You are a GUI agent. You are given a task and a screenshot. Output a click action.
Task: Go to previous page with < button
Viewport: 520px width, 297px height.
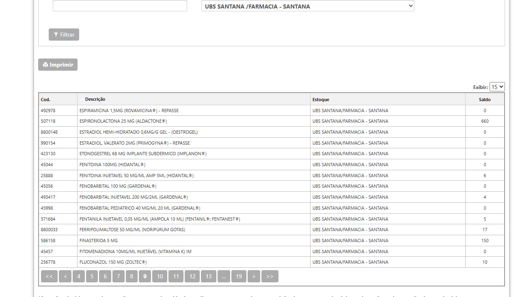(65, 276)
